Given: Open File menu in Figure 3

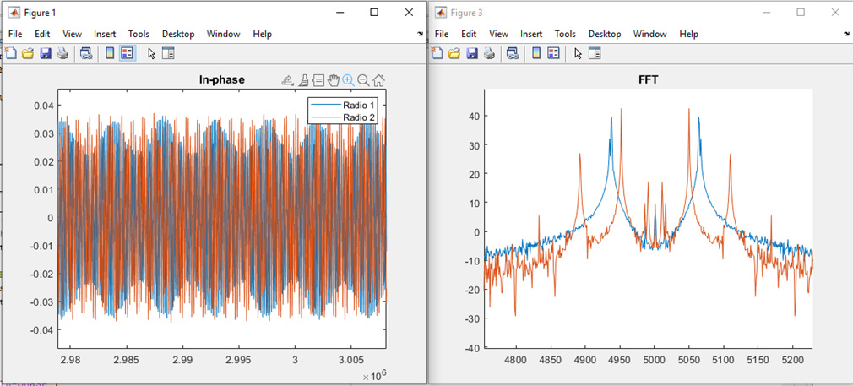Looking at the screenshot, I should click(442, 34).
